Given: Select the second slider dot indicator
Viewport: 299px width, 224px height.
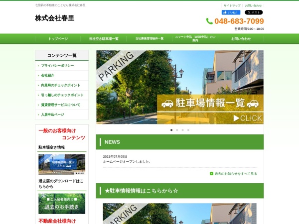Looking at the screenshot, I should tap(177, 130).
